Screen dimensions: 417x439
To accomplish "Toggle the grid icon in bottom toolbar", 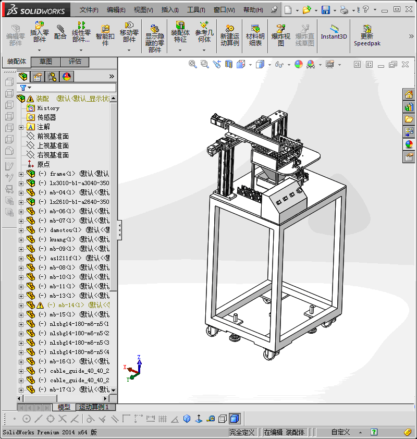I will [163, 419].
